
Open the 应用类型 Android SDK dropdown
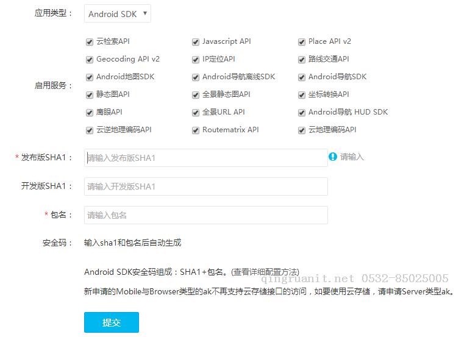[x=117, y=13]
